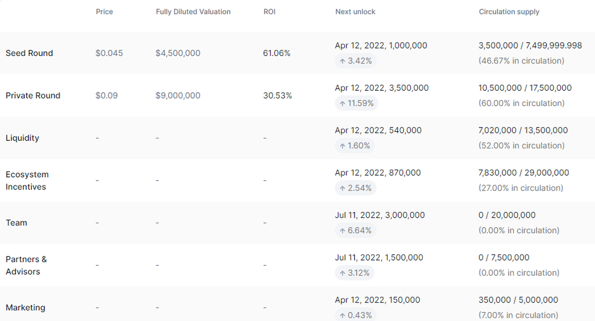Click the 0.43% unlock badge
This screenshot has height=321, width=595.
[x=356, y=315]
